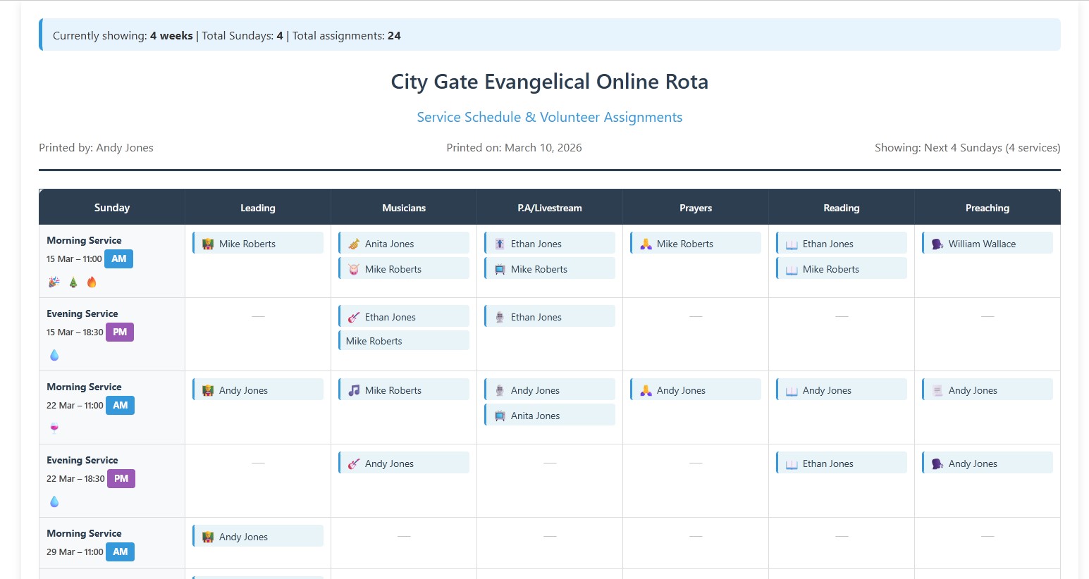Click the microphone icon beside Ethan Jones evening slot

point(500,316)
